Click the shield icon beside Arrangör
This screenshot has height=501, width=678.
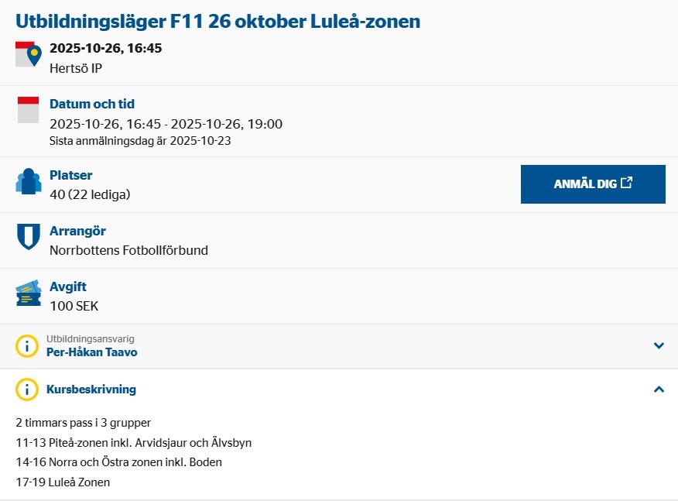pyautogui.click(x=28, y=237)
